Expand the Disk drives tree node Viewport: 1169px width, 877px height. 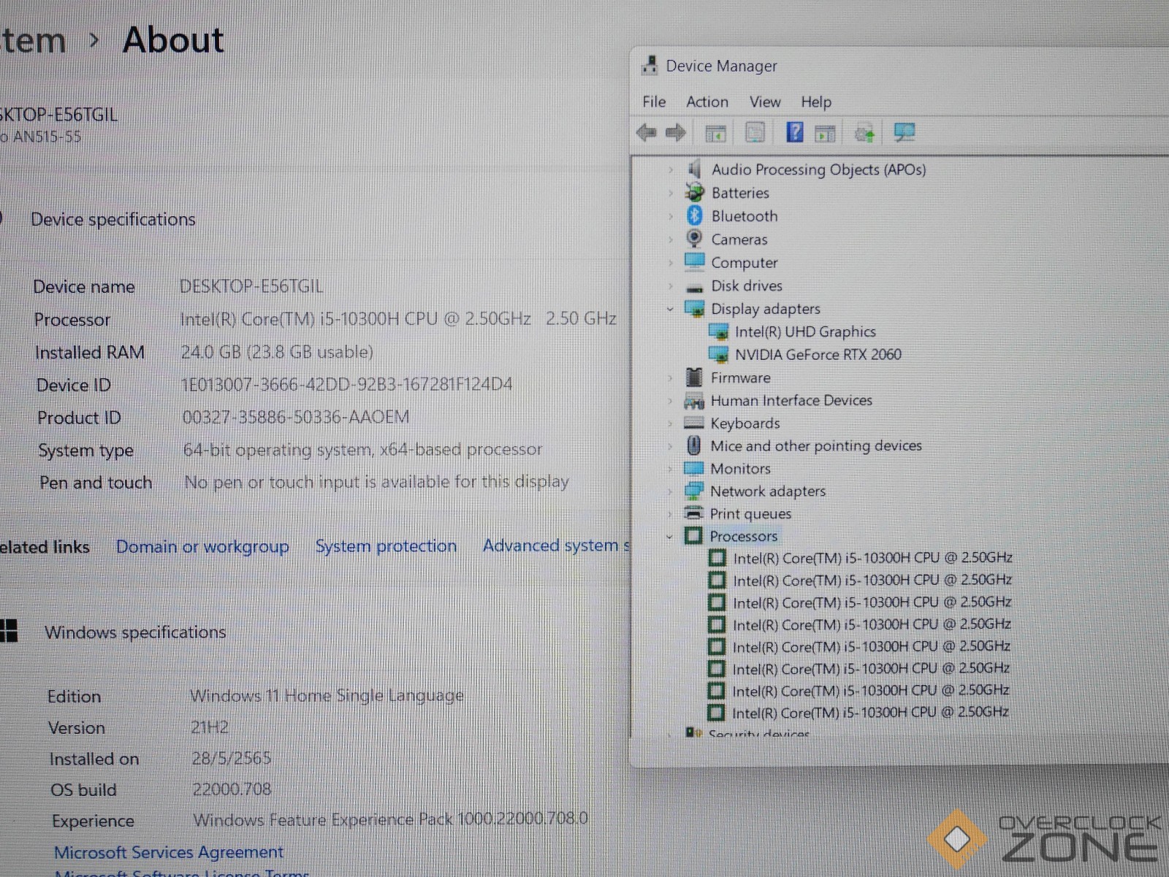pyautogui.click(x=670, y=286)
